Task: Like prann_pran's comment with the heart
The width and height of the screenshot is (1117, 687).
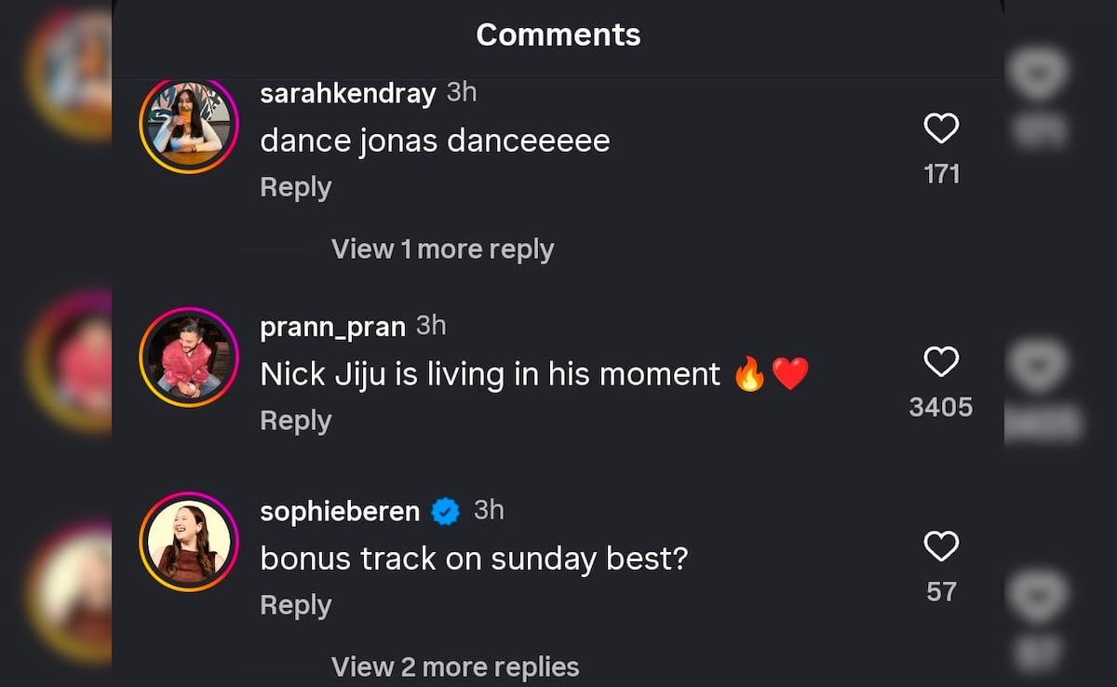Action: tap(941, 361)
